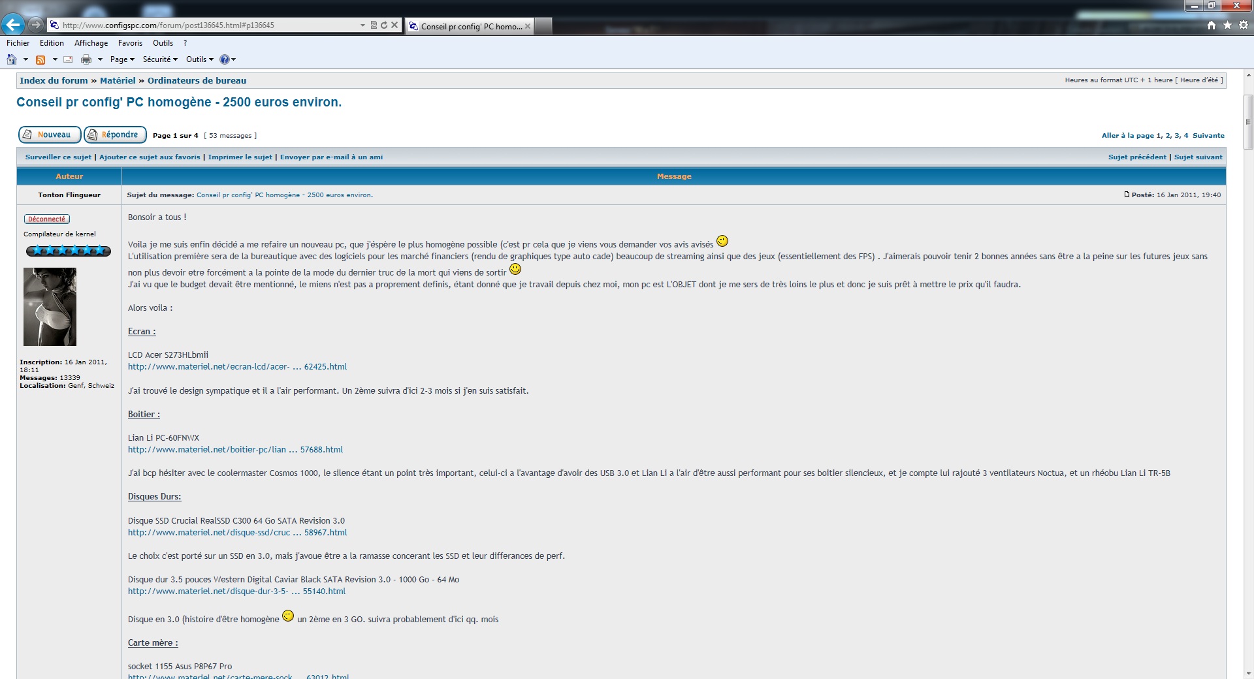Click the Répondre button

(115, 134)
